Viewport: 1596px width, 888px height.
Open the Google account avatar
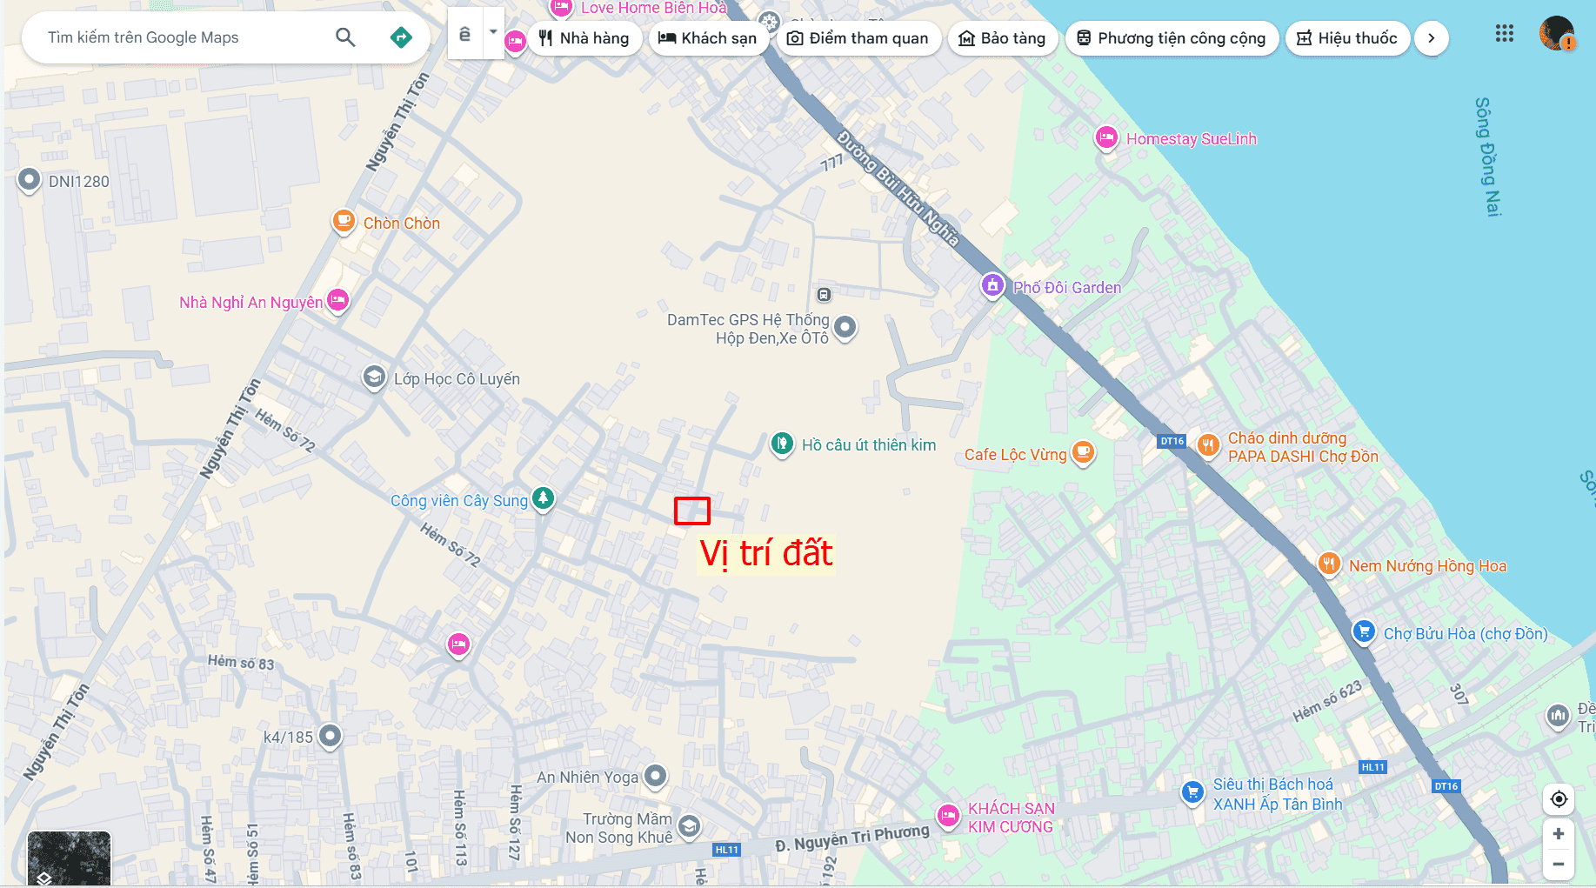(x=1557, y=34)
